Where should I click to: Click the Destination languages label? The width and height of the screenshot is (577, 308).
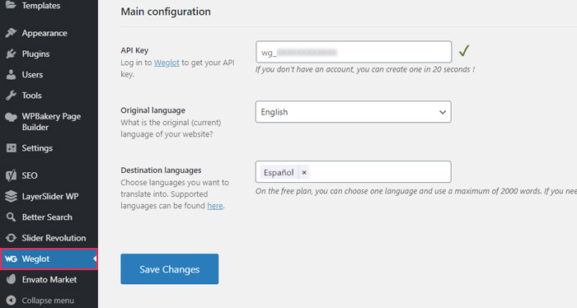click(x=161, y=170)
